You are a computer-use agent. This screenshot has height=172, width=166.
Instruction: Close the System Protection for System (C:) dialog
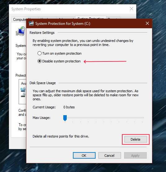[147, 23]
